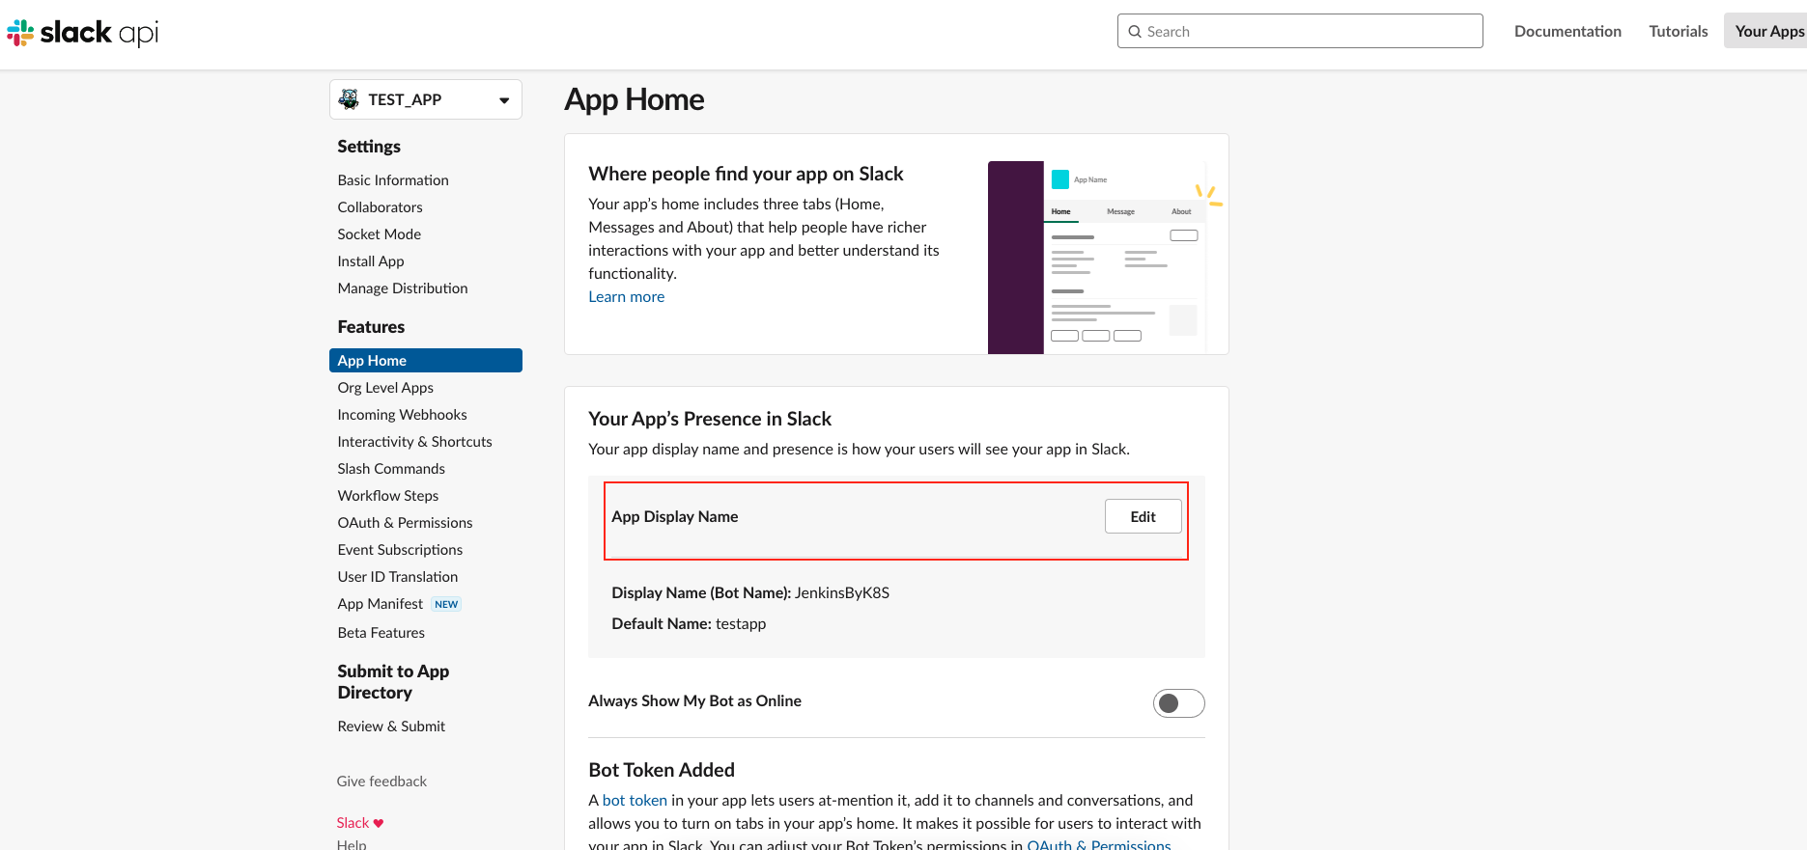Screen dimensions: 1807x850
Task: Select Workflow Steps in sidebar
Action: click(387, 496)
